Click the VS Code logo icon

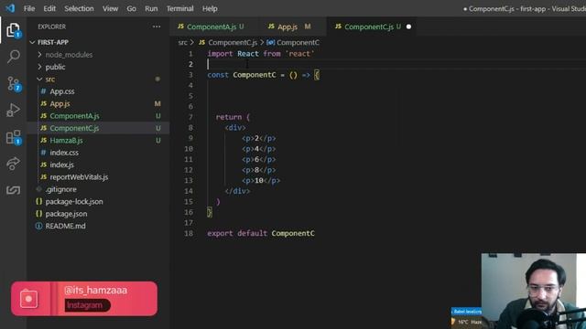[x=10, y=8]
